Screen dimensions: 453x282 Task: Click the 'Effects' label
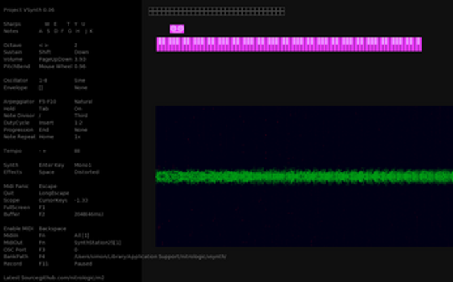tap(12, 172)
